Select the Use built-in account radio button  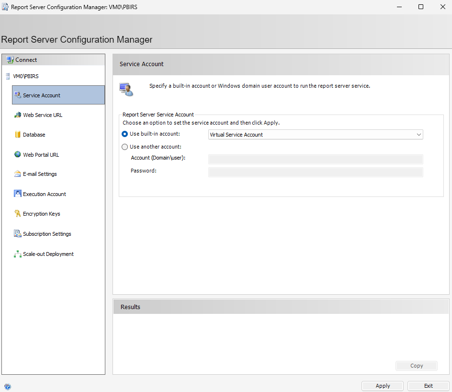tap(124, 134)
